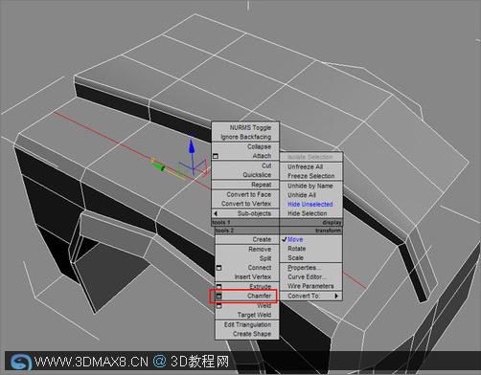Open Extrude settings box icon

pos(218,286)
